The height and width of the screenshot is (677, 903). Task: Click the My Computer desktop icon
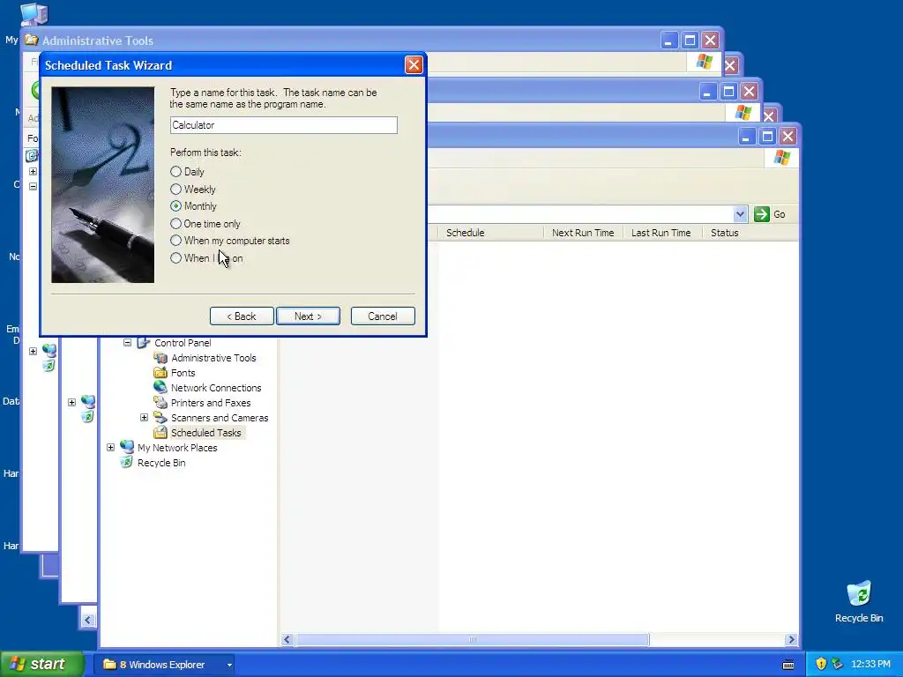point(34,12)
